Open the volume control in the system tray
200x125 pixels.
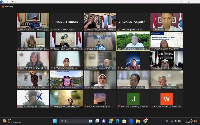[x=176, y=121]
